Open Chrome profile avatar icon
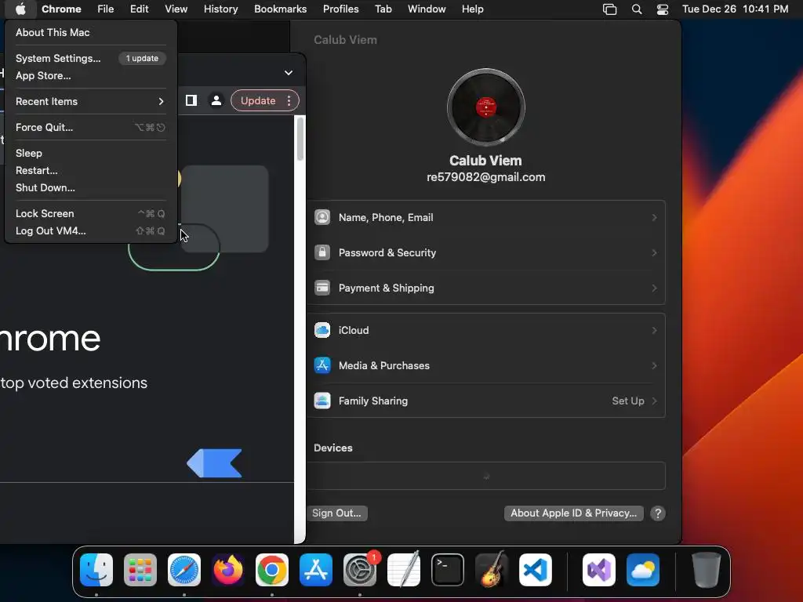 coord(216,100)
